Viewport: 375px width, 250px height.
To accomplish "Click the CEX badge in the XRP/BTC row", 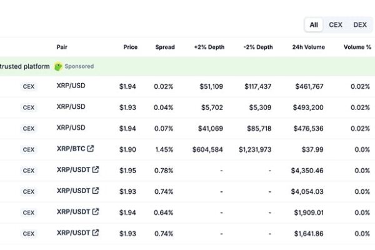I will 29,149.
